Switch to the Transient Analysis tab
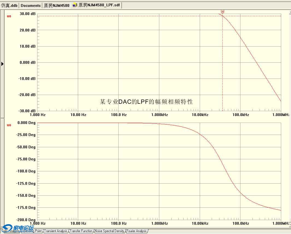Image resolution: width=291 pixels, height=234 pixels. point(55,231)
